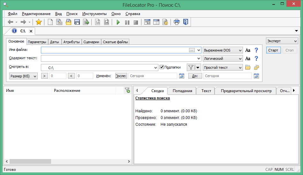Expand the Имя файла history dropdown arrow
303x175 pixels.
coord(199,50)
